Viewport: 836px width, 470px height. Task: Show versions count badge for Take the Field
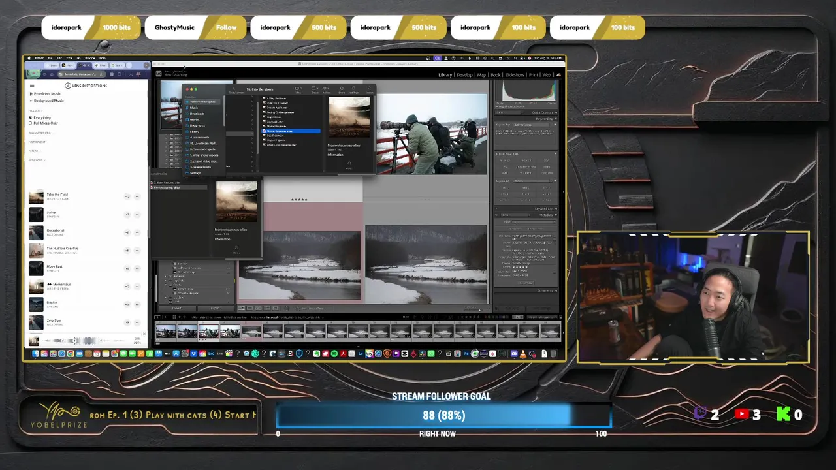[x=127, y=196]
